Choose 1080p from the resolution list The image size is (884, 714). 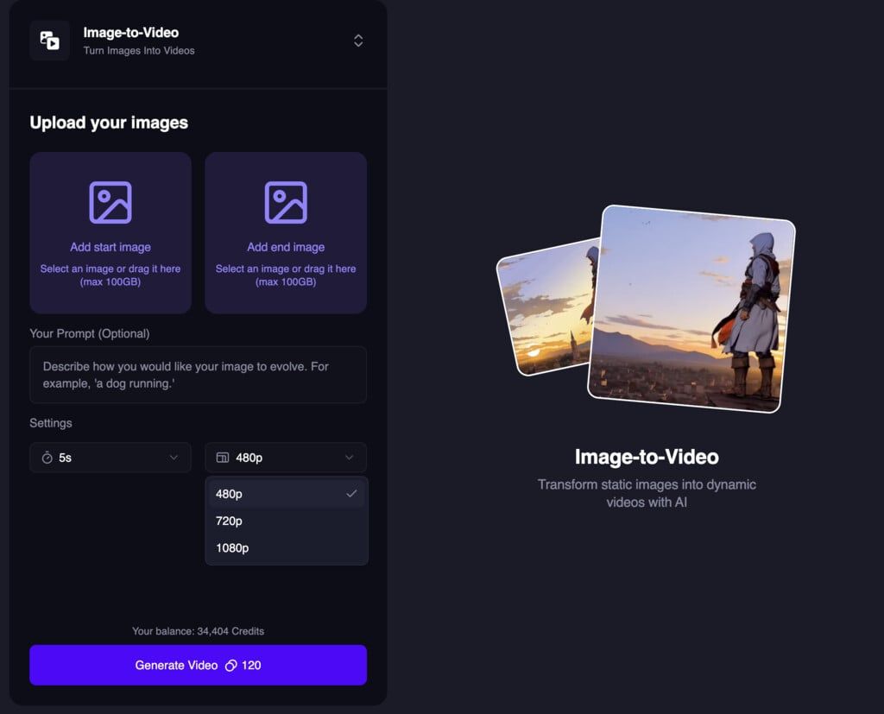point(287,548)
